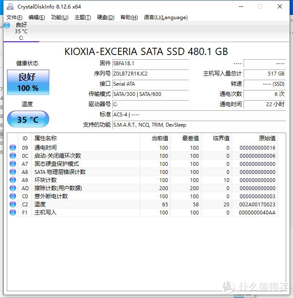Image resolution: width=293 pixels, height=298 pixels.
Task: Click the status orb of row 0C
Action: (13, 156)
